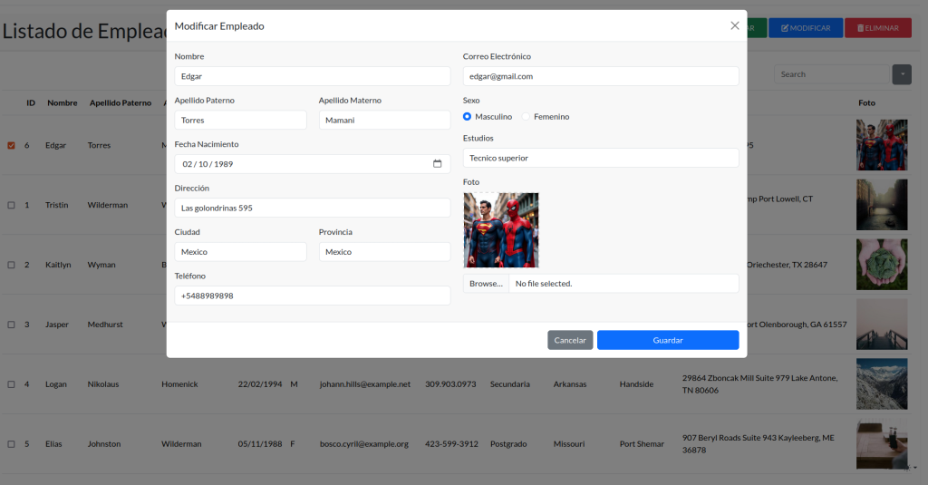This screenshot has height=485, width=928.
Task: Check the checkbox for Tristin row
Action: 11,205
